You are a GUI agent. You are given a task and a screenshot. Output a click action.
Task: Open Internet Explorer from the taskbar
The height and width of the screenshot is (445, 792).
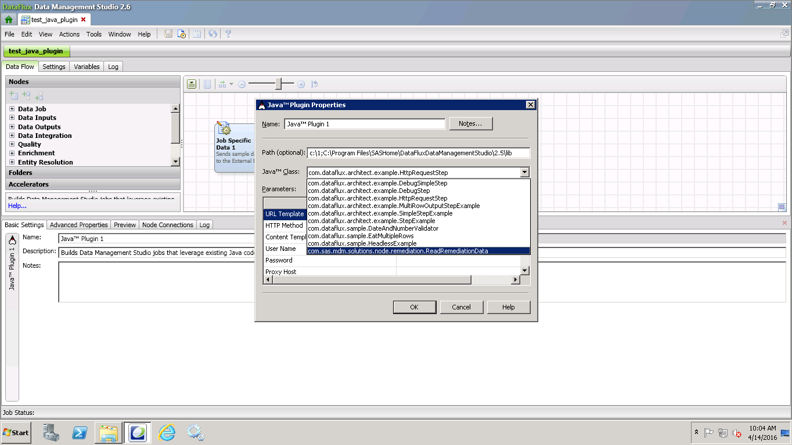tap(167, 432)
